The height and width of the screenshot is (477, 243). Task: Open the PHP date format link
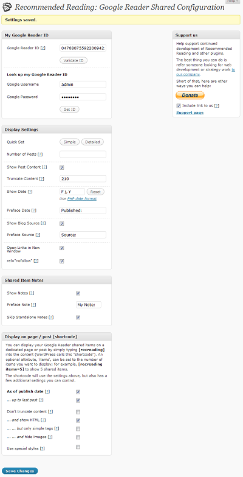tap(82, 198)
